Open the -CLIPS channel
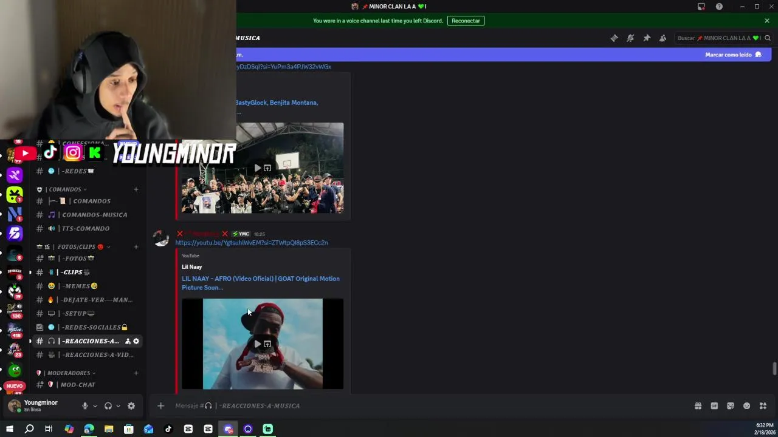The width and height of the screenshot is (778, 437). point(88,272)
